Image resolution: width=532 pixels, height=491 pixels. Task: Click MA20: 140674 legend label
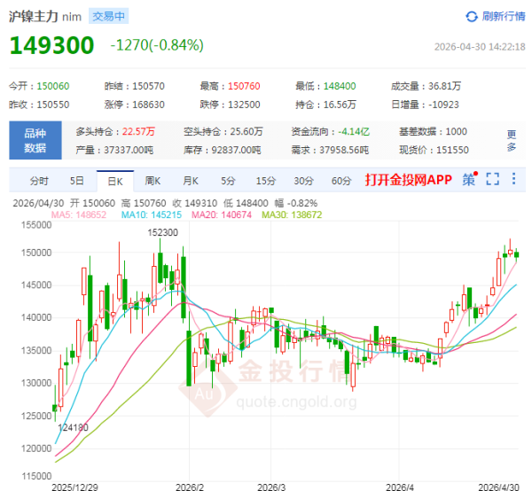(x=222, y=214)
